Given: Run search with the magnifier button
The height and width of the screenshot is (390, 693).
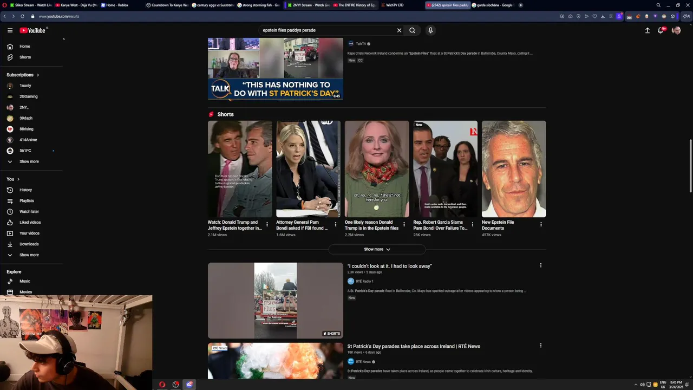Looking at the screenshot, I should [412, 30].
